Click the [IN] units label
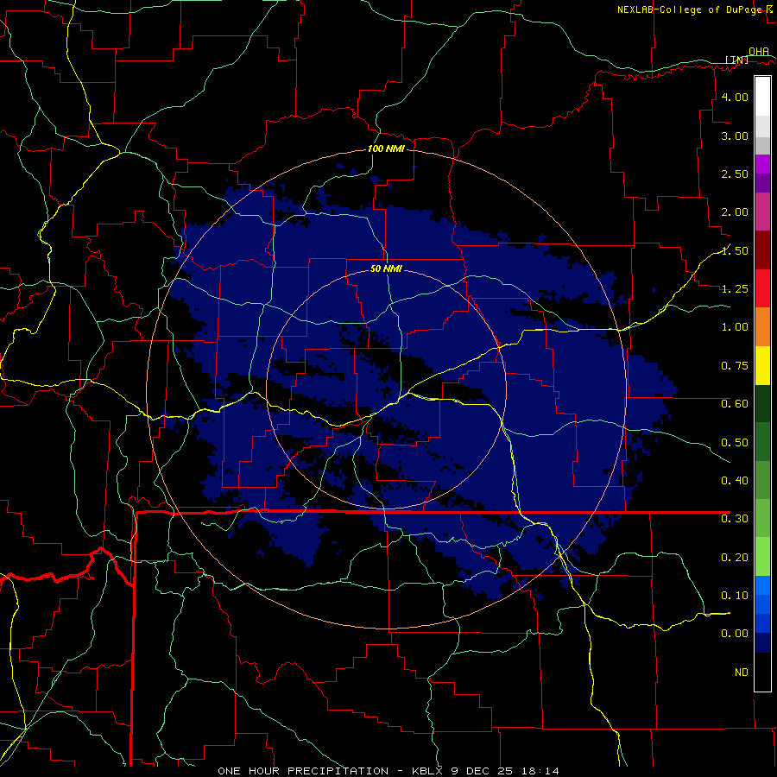The image size is (777, 777). [736, 60]
